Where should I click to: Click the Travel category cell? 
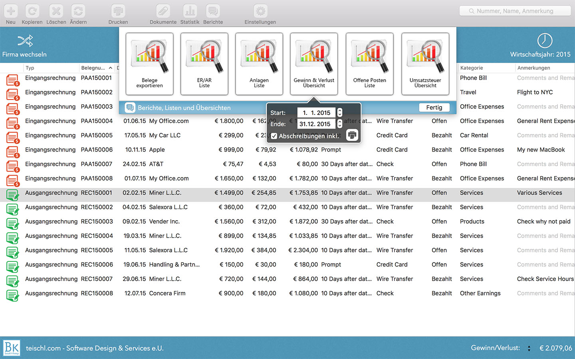tap(468, 92)
